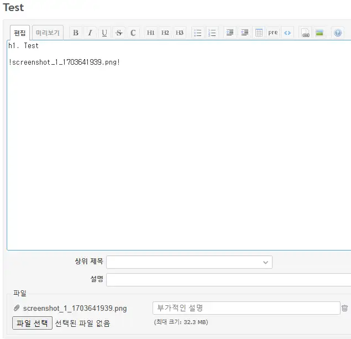
Task: Click attached file name screenshot_1_1703641939.png
Action: point(75,309)
